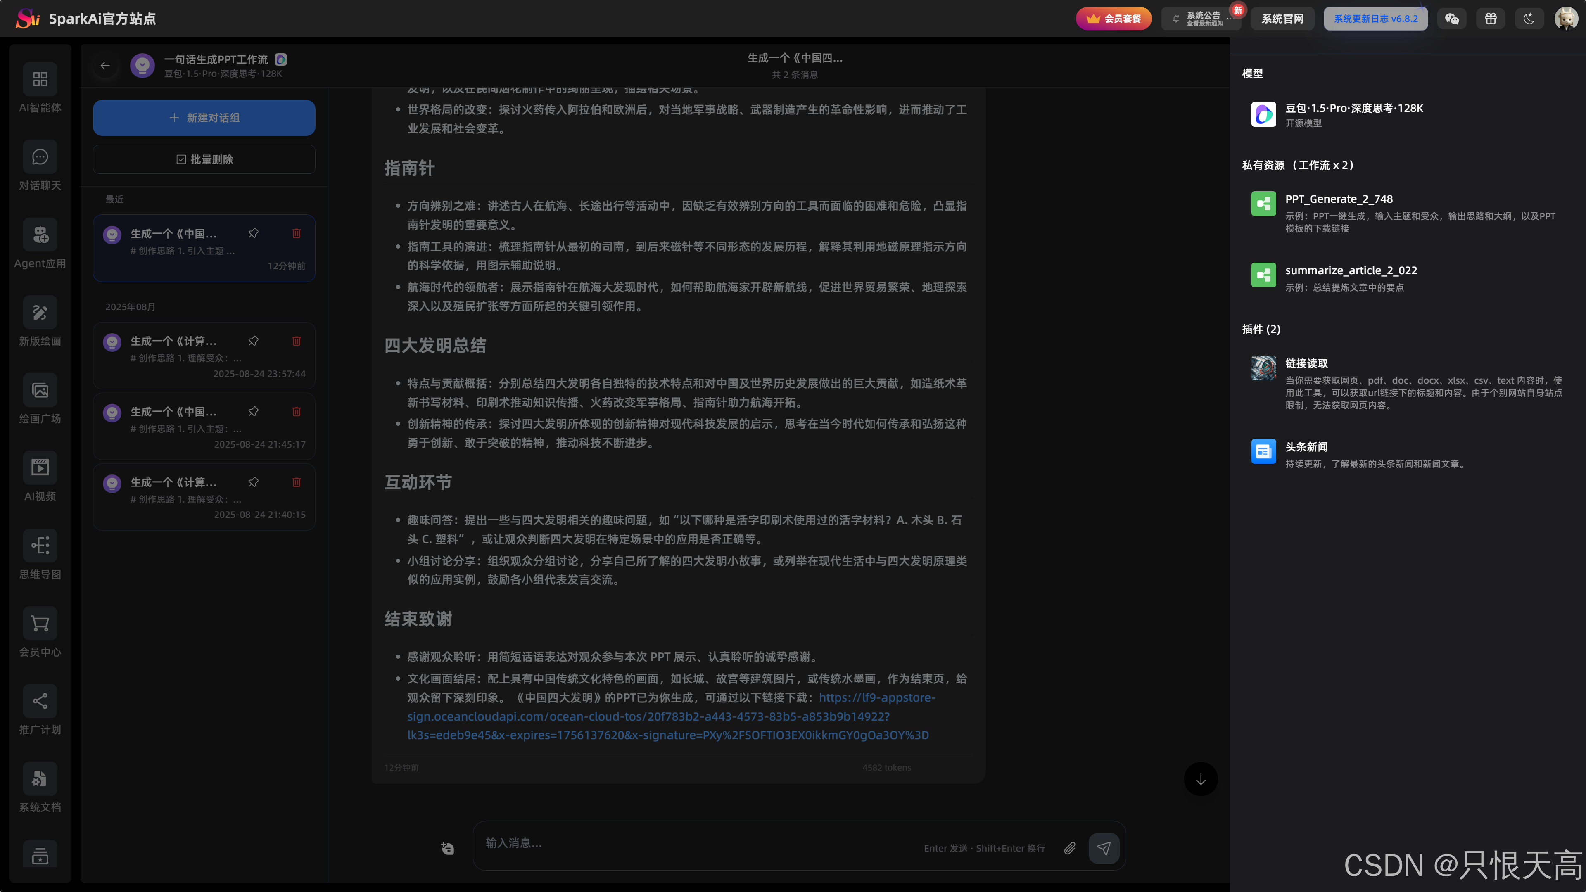This screenshot has height=892, width=1586.
Task: Click the gift icon in top bar
Action: coord(1491,19)
